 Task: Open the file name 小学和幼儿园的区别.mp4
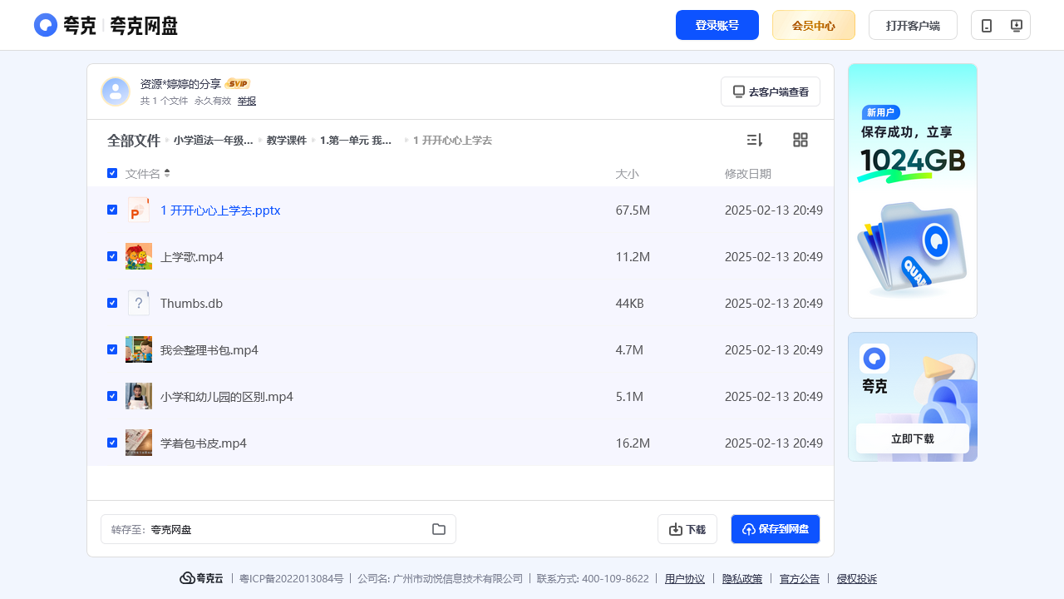tap(227, 397)
